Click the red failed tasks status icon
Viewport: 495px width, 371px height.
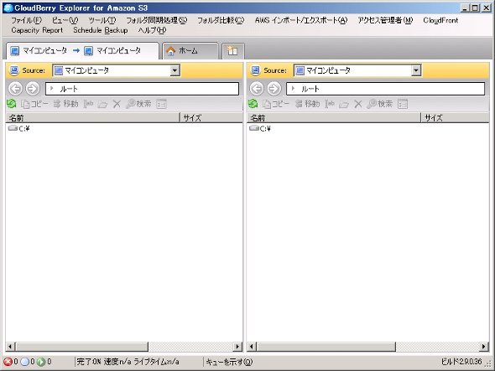pos(8,362)
